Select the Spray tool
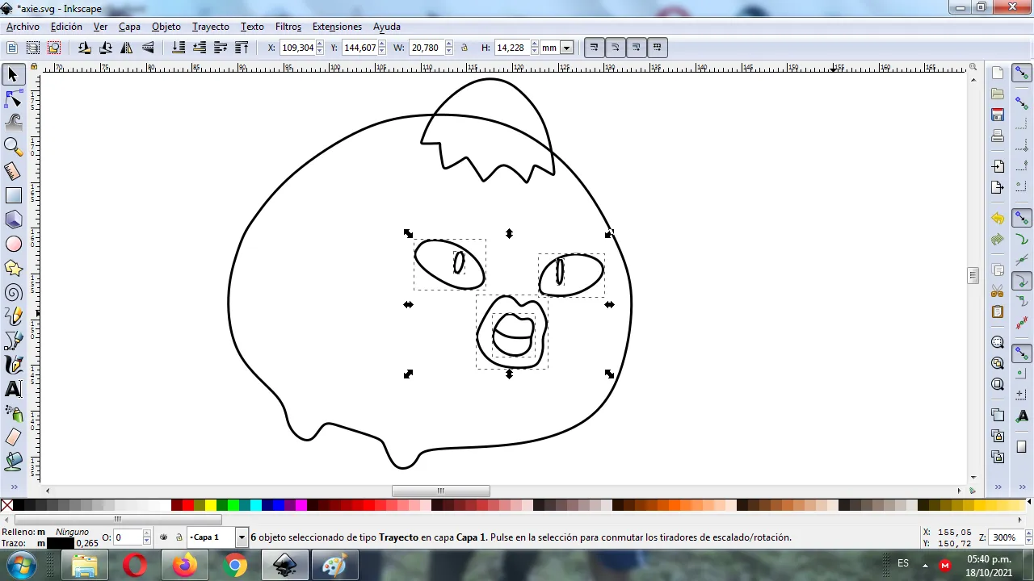This screenshot has height=581, width=1034. (x=13, y=413)
